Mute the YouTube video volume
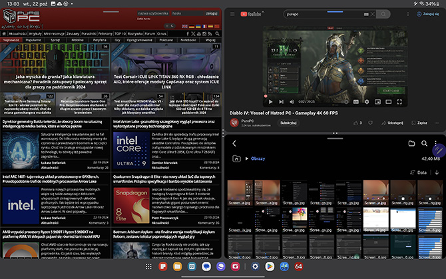 [292, 102]
